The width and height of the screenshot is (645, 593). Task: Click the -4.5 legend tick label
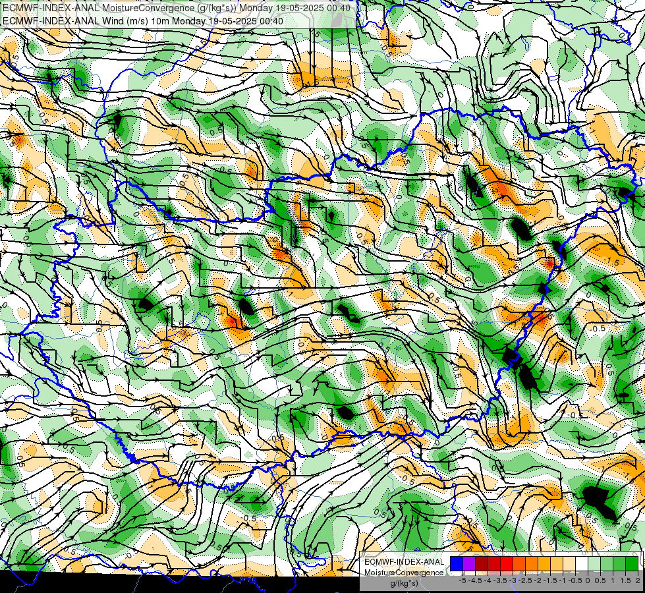[474, 580]
